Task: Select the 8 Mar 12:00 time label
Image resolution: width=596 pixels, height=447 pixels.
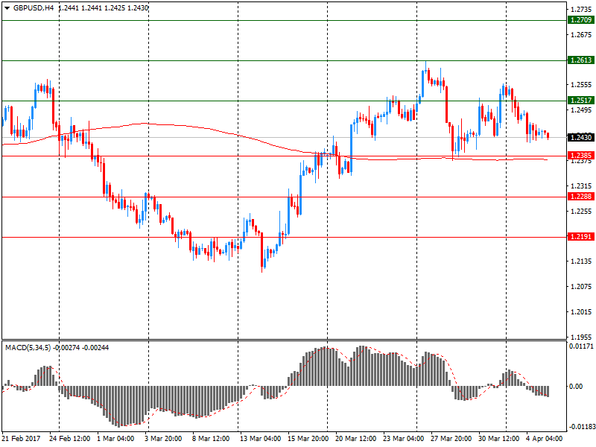Action: [x=211, y=439]
